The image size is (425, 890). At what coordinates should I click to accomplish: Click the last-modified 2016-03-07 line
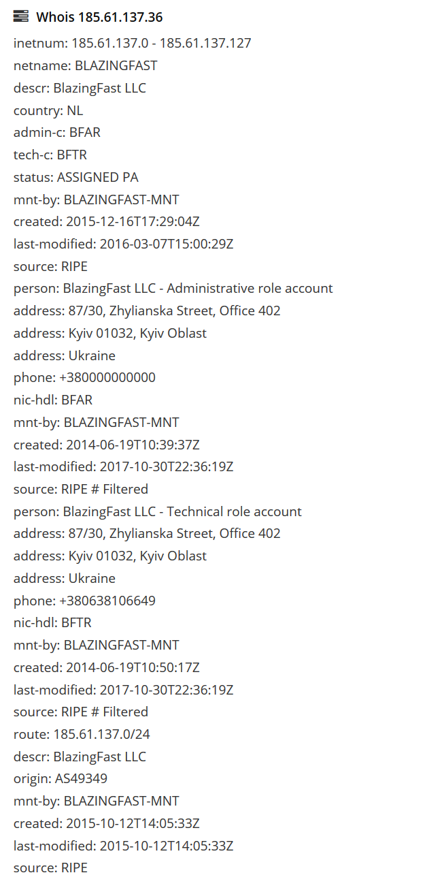click(x=124, y=244)
